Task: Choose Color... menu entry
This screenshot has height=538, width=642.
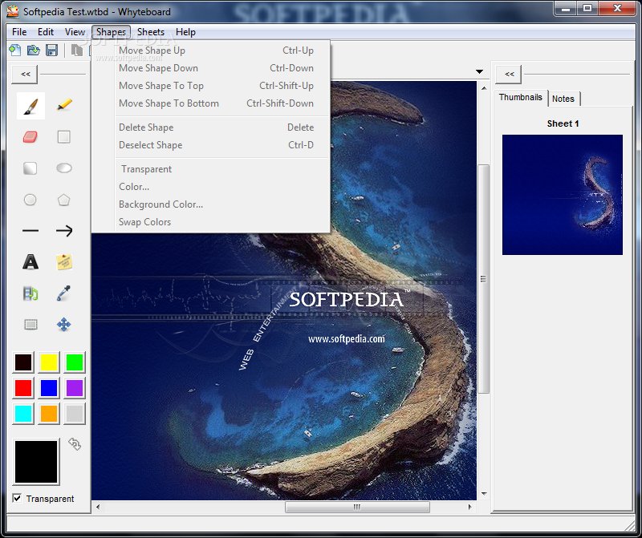Action: (x=210, y=187)
